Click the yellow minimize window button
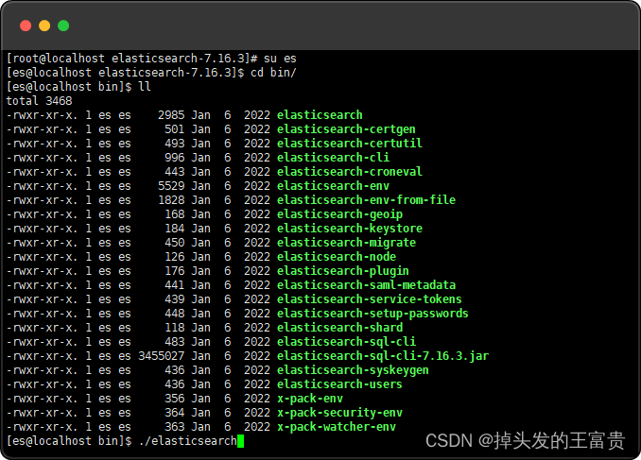Image resolution: width=641 pixels, height=460 pixels. (44, 26)
